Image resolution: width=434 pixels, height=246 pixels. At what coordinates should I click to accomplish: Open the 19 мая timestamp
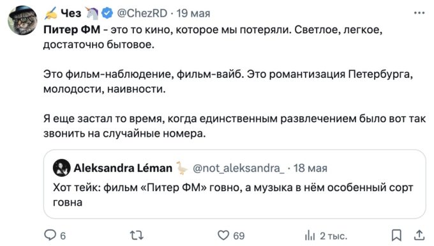click(193, 13)
